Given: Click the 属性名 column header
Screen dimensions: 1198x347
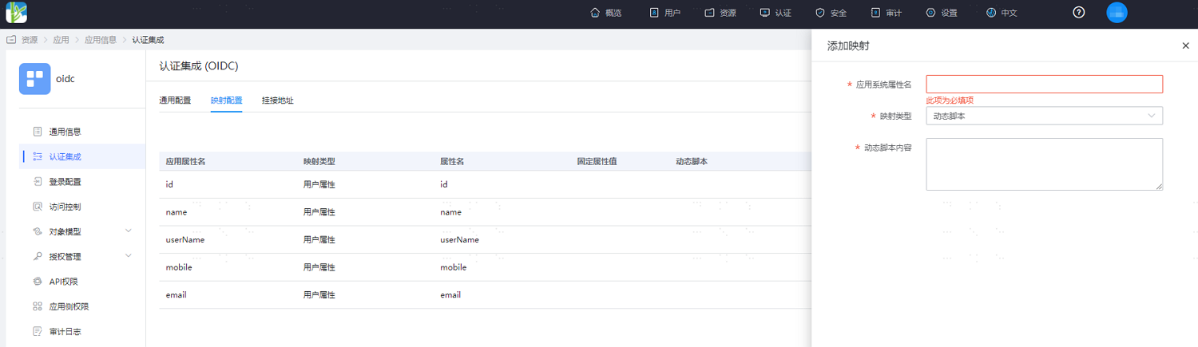Looking at the screenshot, I should point(452,161).
